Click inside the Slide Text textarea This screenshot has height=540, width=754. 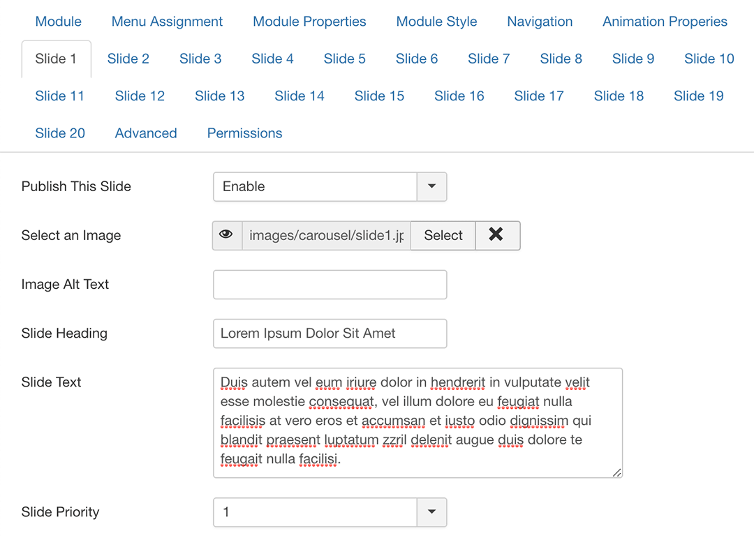point(417,423)
